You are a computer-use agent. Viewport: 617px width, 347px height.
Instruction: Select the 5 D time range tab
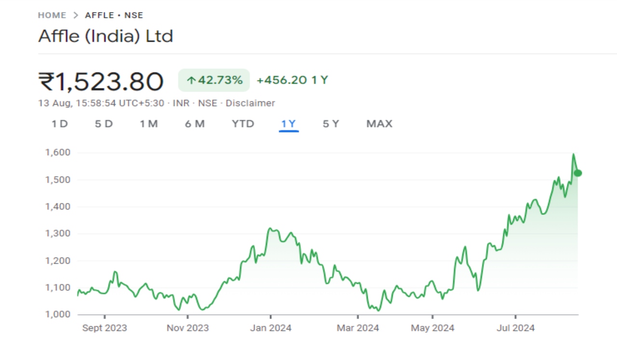[x=104, y=124]
